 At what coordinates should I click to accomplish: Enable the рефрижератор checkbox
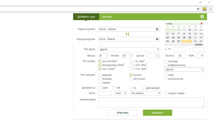click(166, 65)
